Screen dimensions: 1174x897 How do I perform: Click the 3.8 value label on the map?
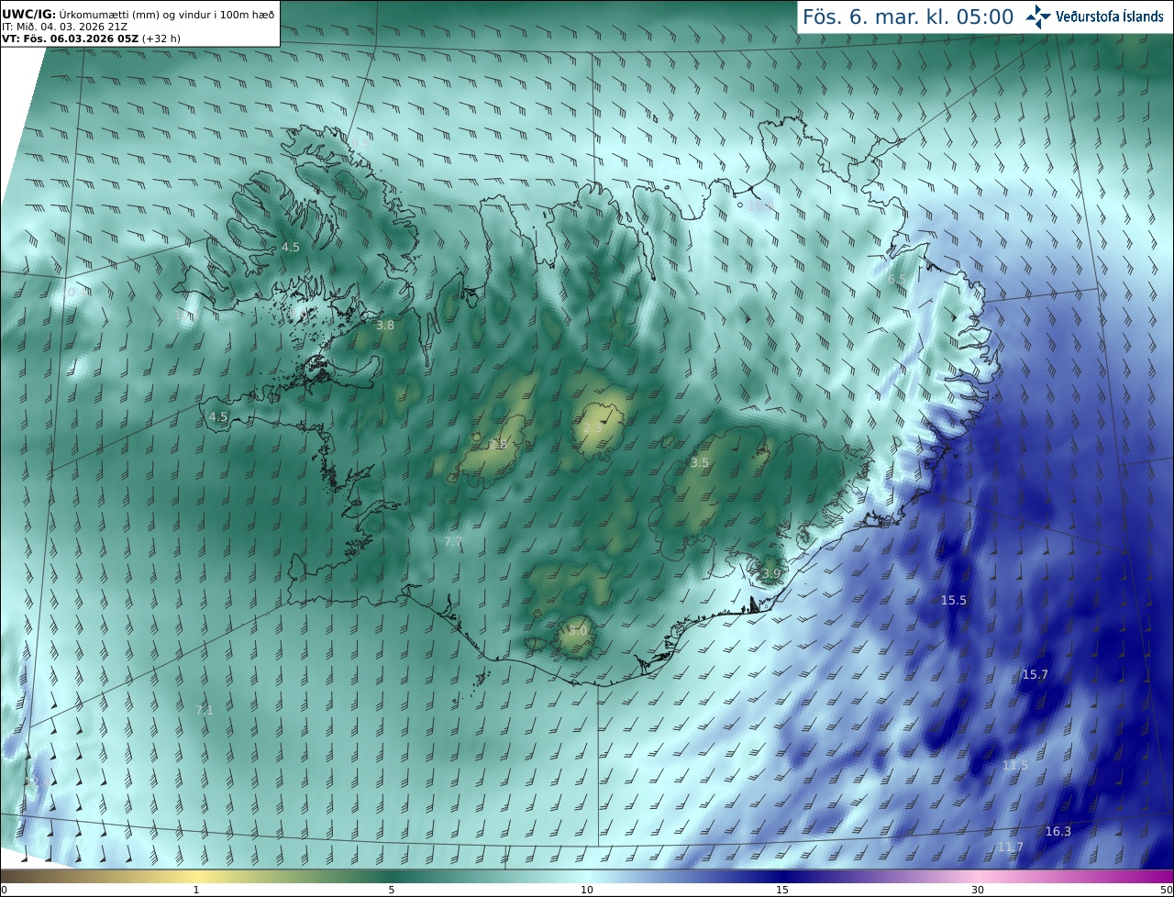tap(385, 325)
